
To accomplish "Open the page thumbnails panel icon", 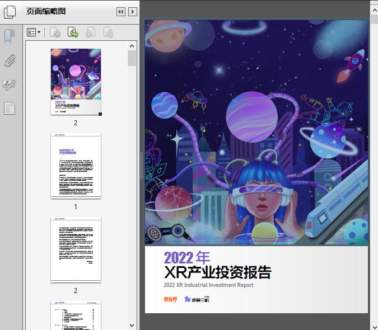I will [x=10, y=12].
